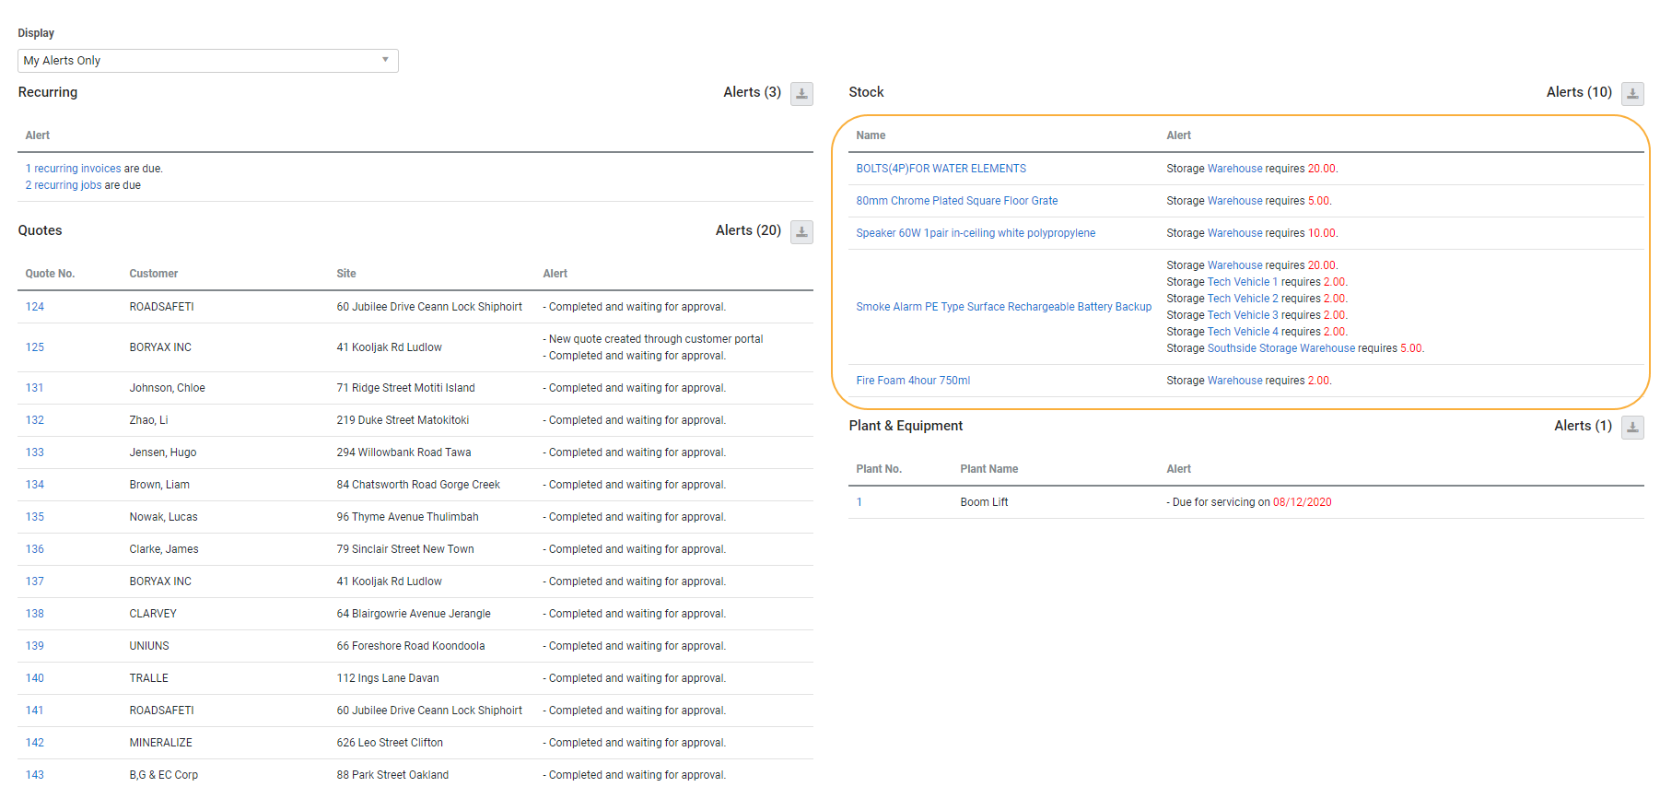Open the Southside Storage Warehouse link
Image resolution: width=1660 pixels, height=787 pixels.
click(x=1280, y=348)
